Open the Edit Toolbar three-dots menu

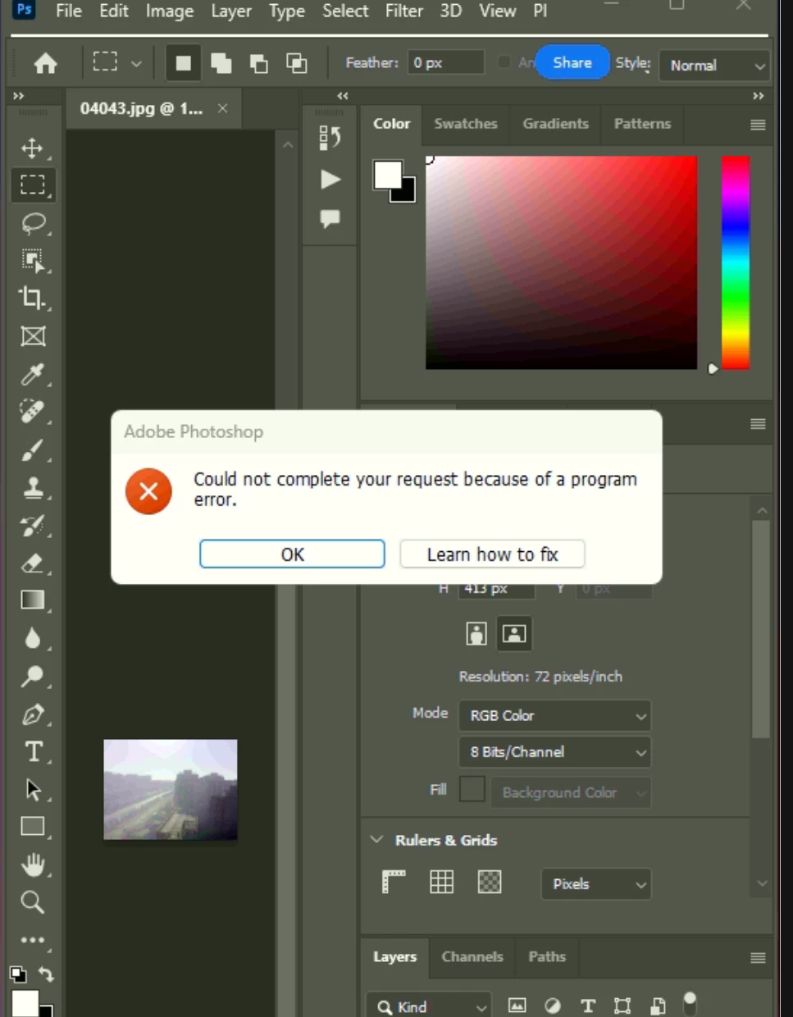(33, 940)
